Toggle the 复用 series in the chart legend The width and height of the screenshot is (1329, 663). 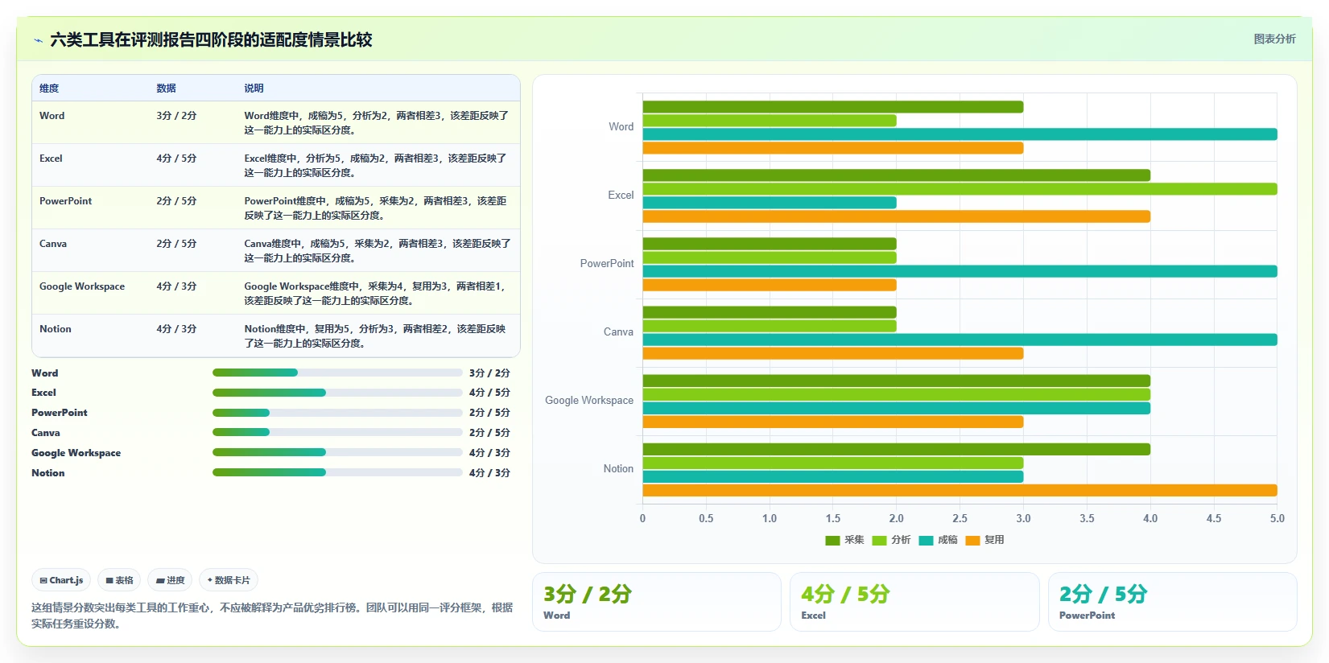click(x=984, y=540)
